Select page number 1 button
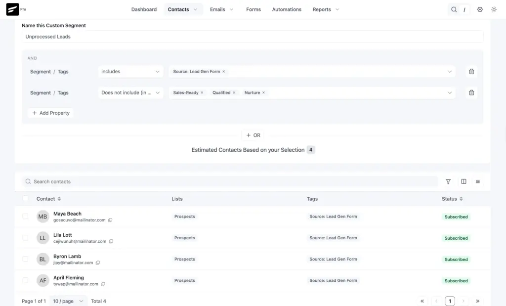Screen dimensions: 506x306 click(450, 301)
